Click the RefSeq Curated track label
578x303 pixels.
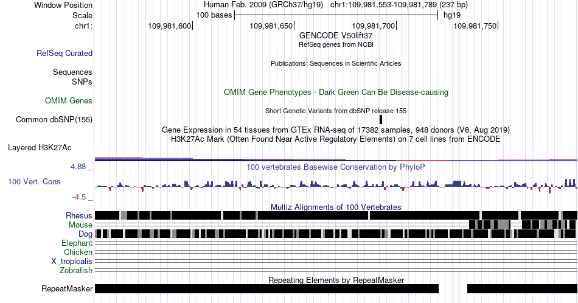(64, 53)
